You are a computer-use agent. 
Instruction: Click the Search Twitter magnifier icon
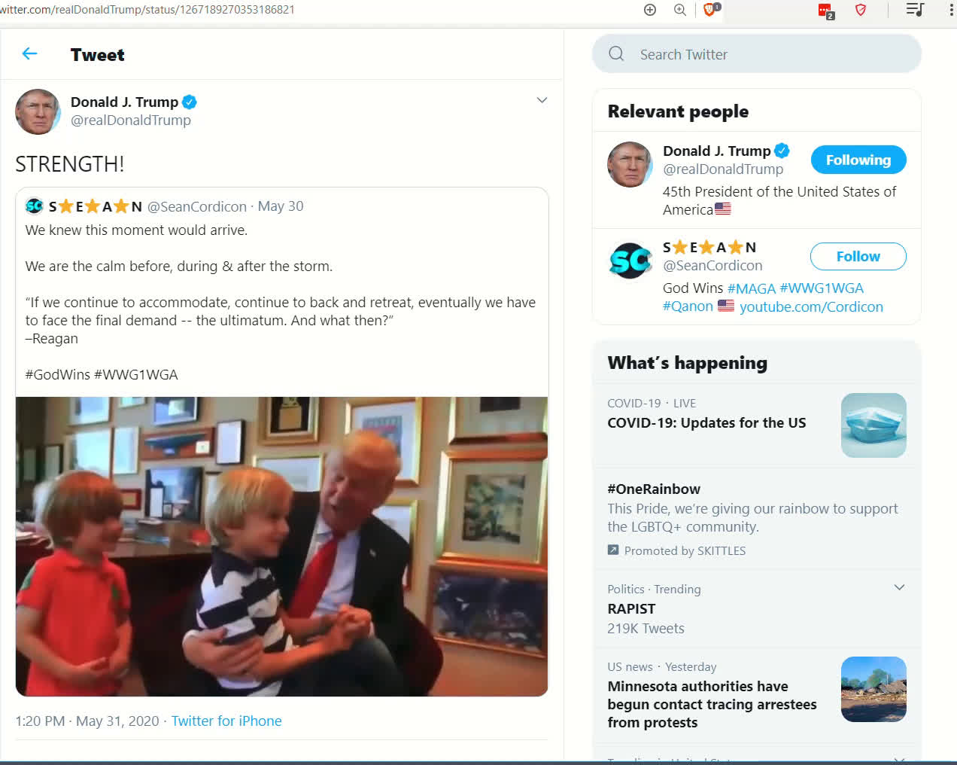coord(616,54)
